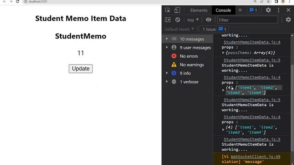Open the WebSocketClient.js:49 source link
Screen dimensions: 294x165
[255, 157]
